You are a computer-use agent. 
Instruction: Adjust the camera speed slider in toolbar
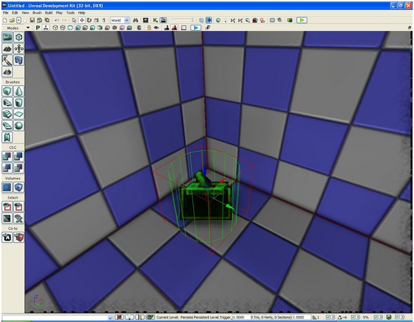pyautogui.click(x=183, y=20)
